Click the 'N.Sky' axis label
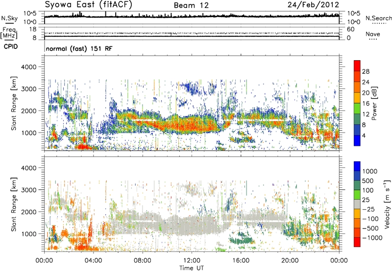The width and height of the screenshot is (392, 271). [x=9, y=18]
